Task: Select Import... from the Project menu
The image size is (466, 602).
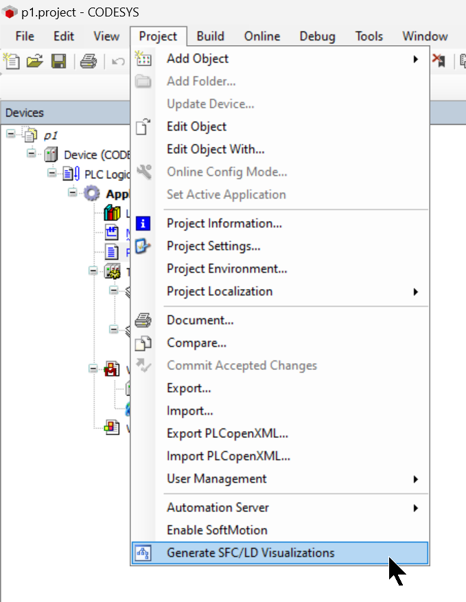Action: (280, 410)
